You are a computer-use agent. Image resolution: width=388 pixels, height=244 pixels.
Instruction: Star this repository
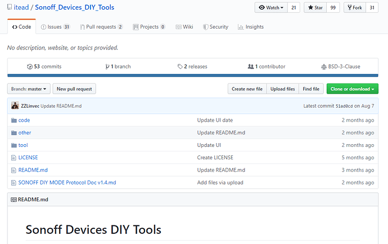[x=315, y=8]
